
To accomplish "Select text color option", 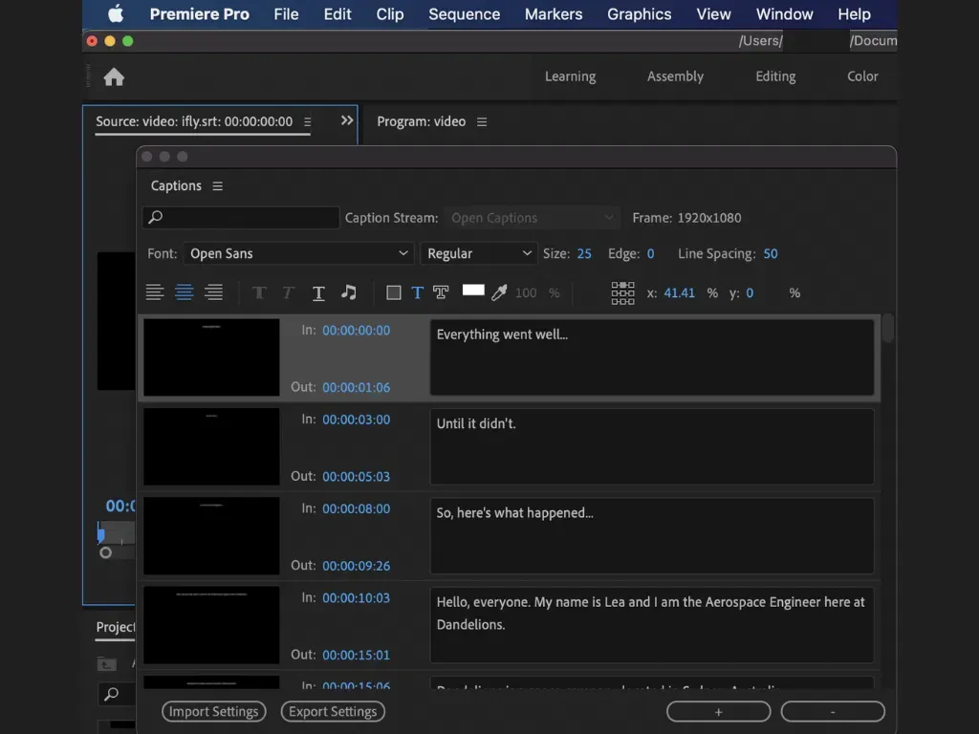I will pos(417,292).
